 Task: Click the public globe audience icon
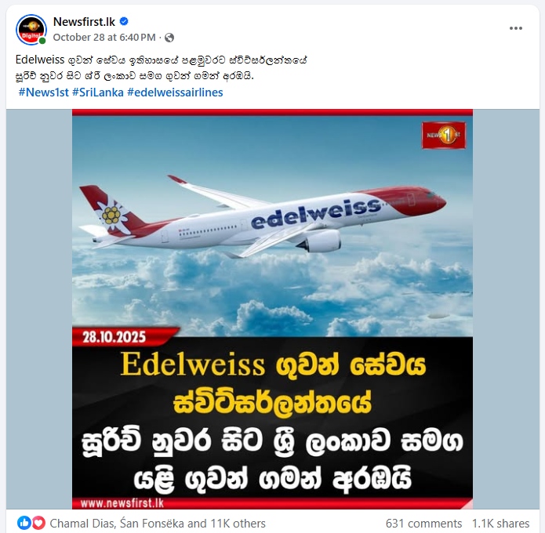pyautogui.click(x=169, y=38)
